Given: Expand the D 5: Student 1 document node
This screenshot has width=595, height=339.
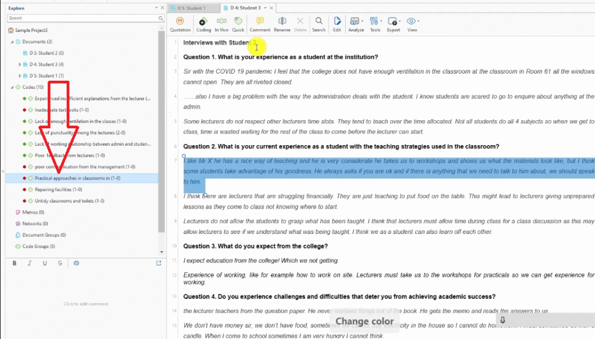Looking at the screenshot, I should [x=20, y=75].
